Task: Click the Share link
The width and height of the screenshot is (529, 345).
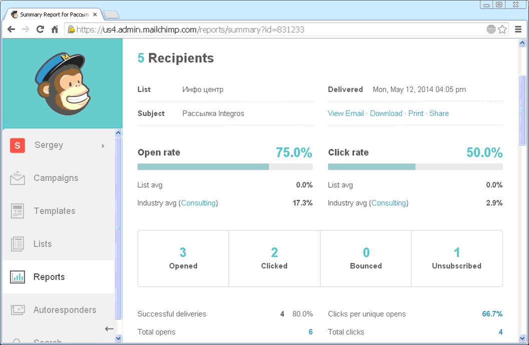Action: click(439, 114)
